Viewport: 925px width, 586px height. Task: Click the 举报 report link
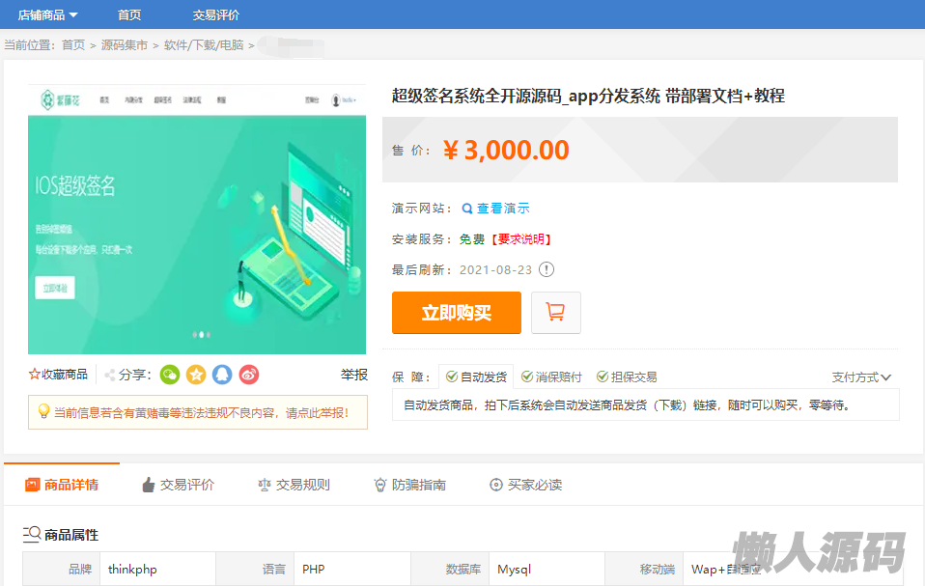coord(354,375)
